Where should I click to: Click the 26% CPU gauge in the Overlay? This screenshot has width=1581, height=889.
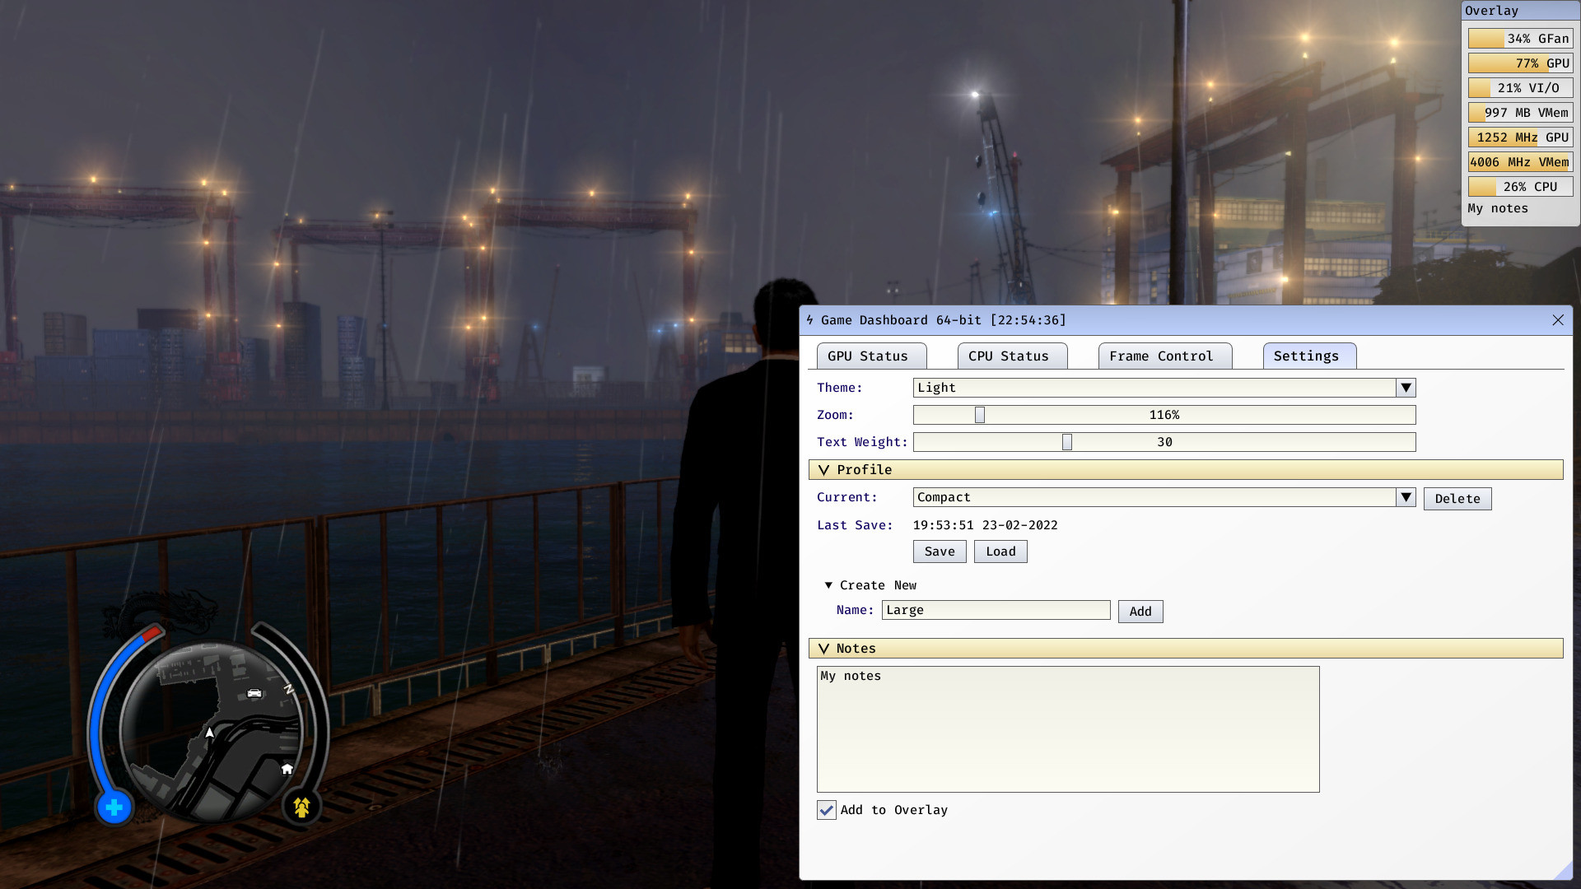tap(1520, 186)
